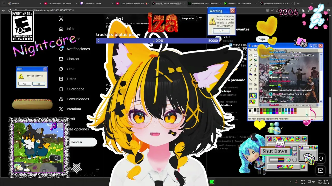Click the Seguir button

(262, 39)
